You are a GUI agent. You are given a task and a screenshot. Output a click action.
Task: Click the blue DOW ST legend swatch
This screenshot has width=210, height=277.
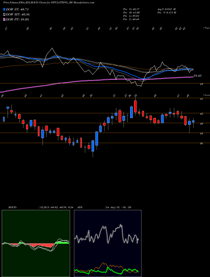tap(4, 9)
